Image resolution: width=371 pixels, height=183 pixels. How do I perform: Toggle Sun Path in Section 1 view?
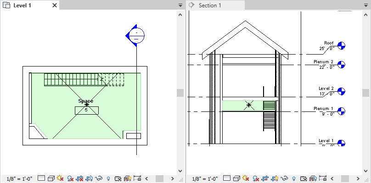pos(246,178)
